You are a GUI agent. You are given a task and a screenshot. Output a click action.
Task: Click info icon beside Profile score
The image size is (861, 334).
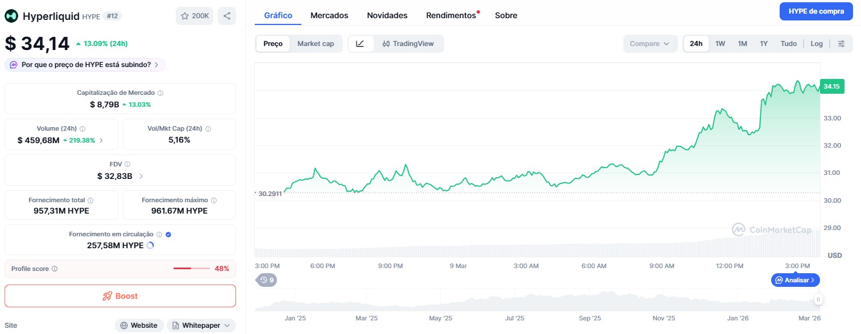(x=55, y=269)
